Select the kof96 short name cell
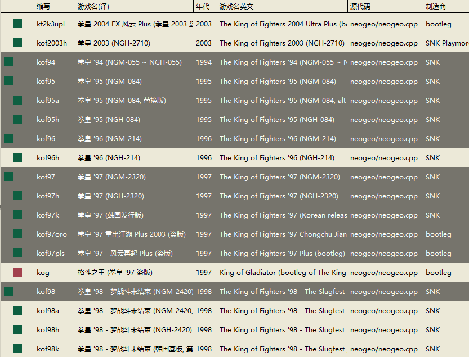This screenshot has width=469, height=357. [46, 139]
